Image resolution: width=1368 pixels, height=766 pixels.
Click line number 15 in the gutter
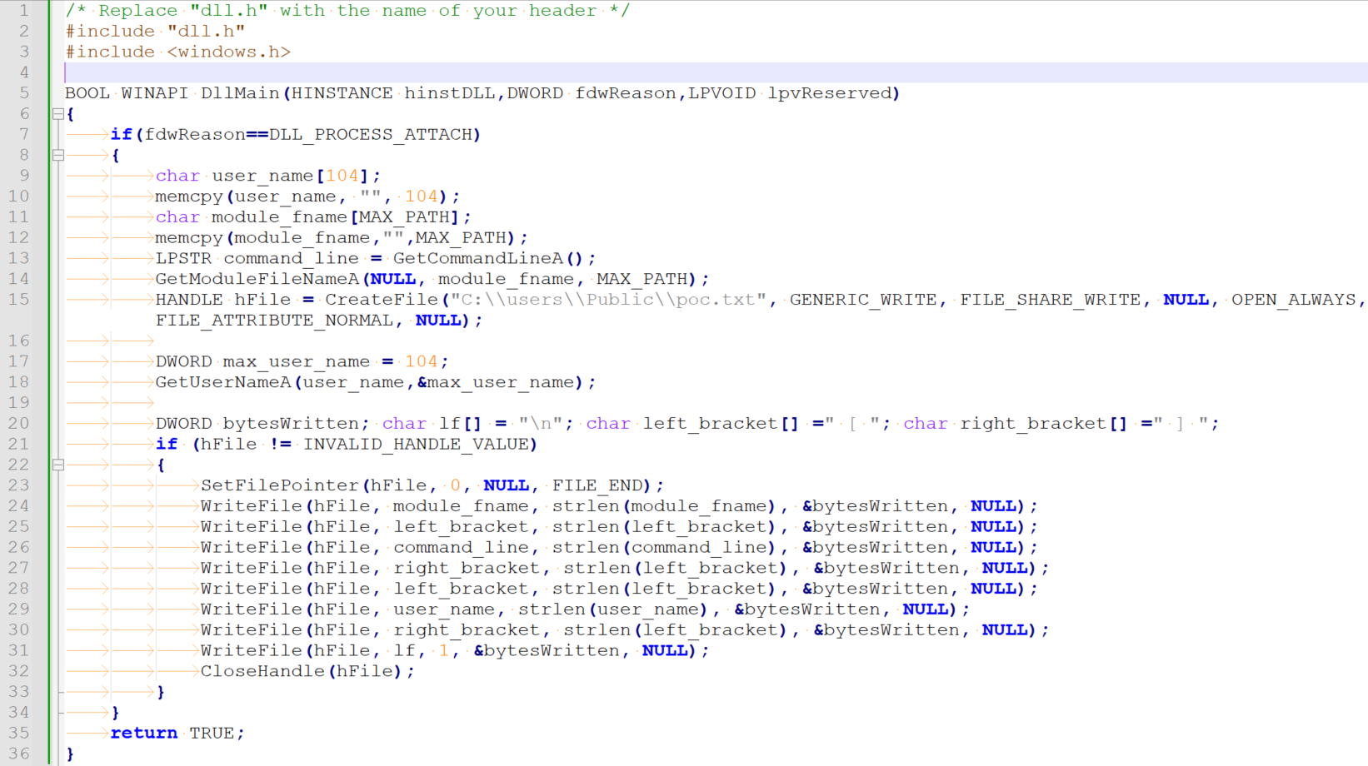(19, 300)
